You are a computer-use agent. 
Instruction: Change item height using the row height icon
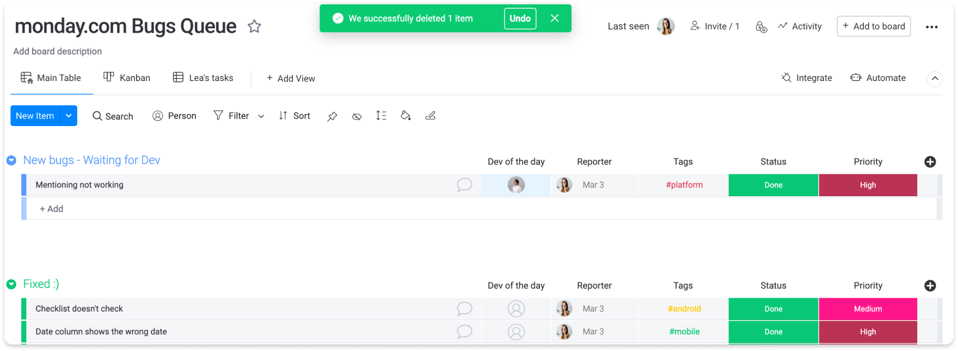pos(381,116)
